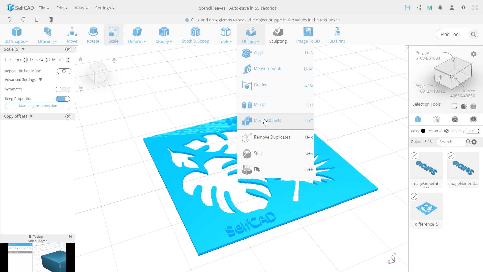Viewport: 483px width, 272px height.
Task: Choose wireframe view mode cube
Action: (x=436, y=119)
